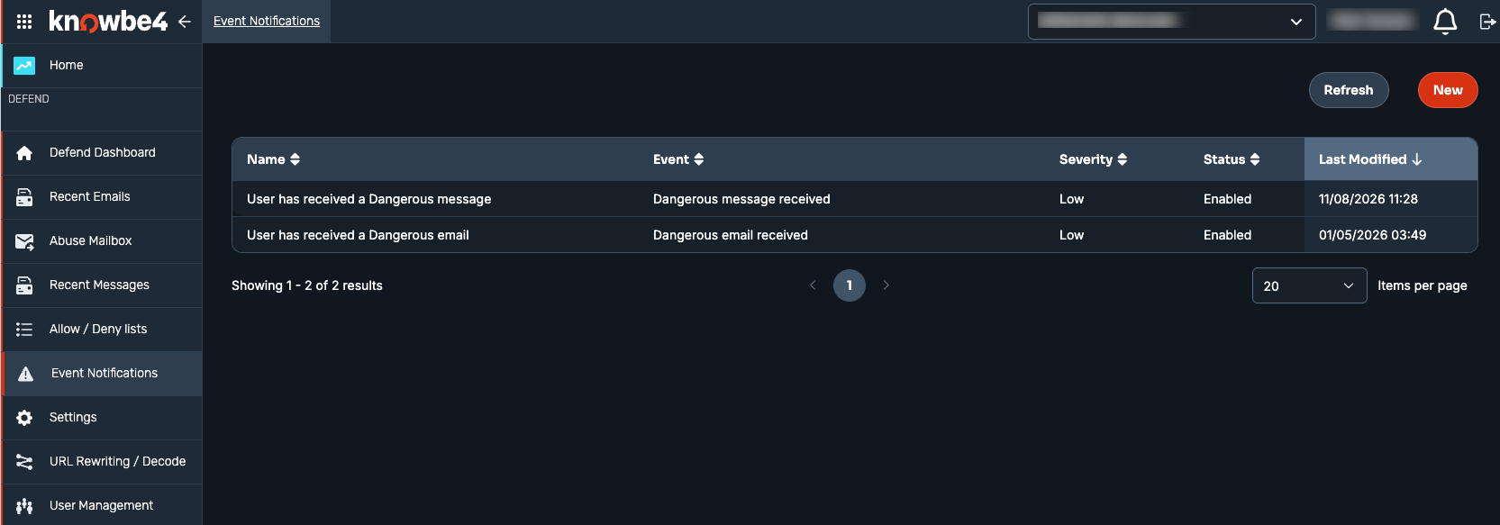Open Abuse Mailbox envelope icon
Image resolution: width=1500 pixels, height=525 pixels.
24,241
